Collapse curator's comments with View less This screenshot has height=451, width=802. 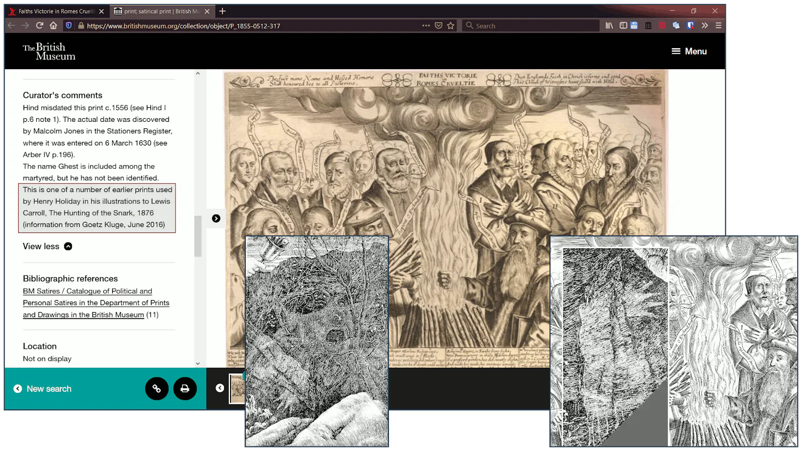coord(48,246)
